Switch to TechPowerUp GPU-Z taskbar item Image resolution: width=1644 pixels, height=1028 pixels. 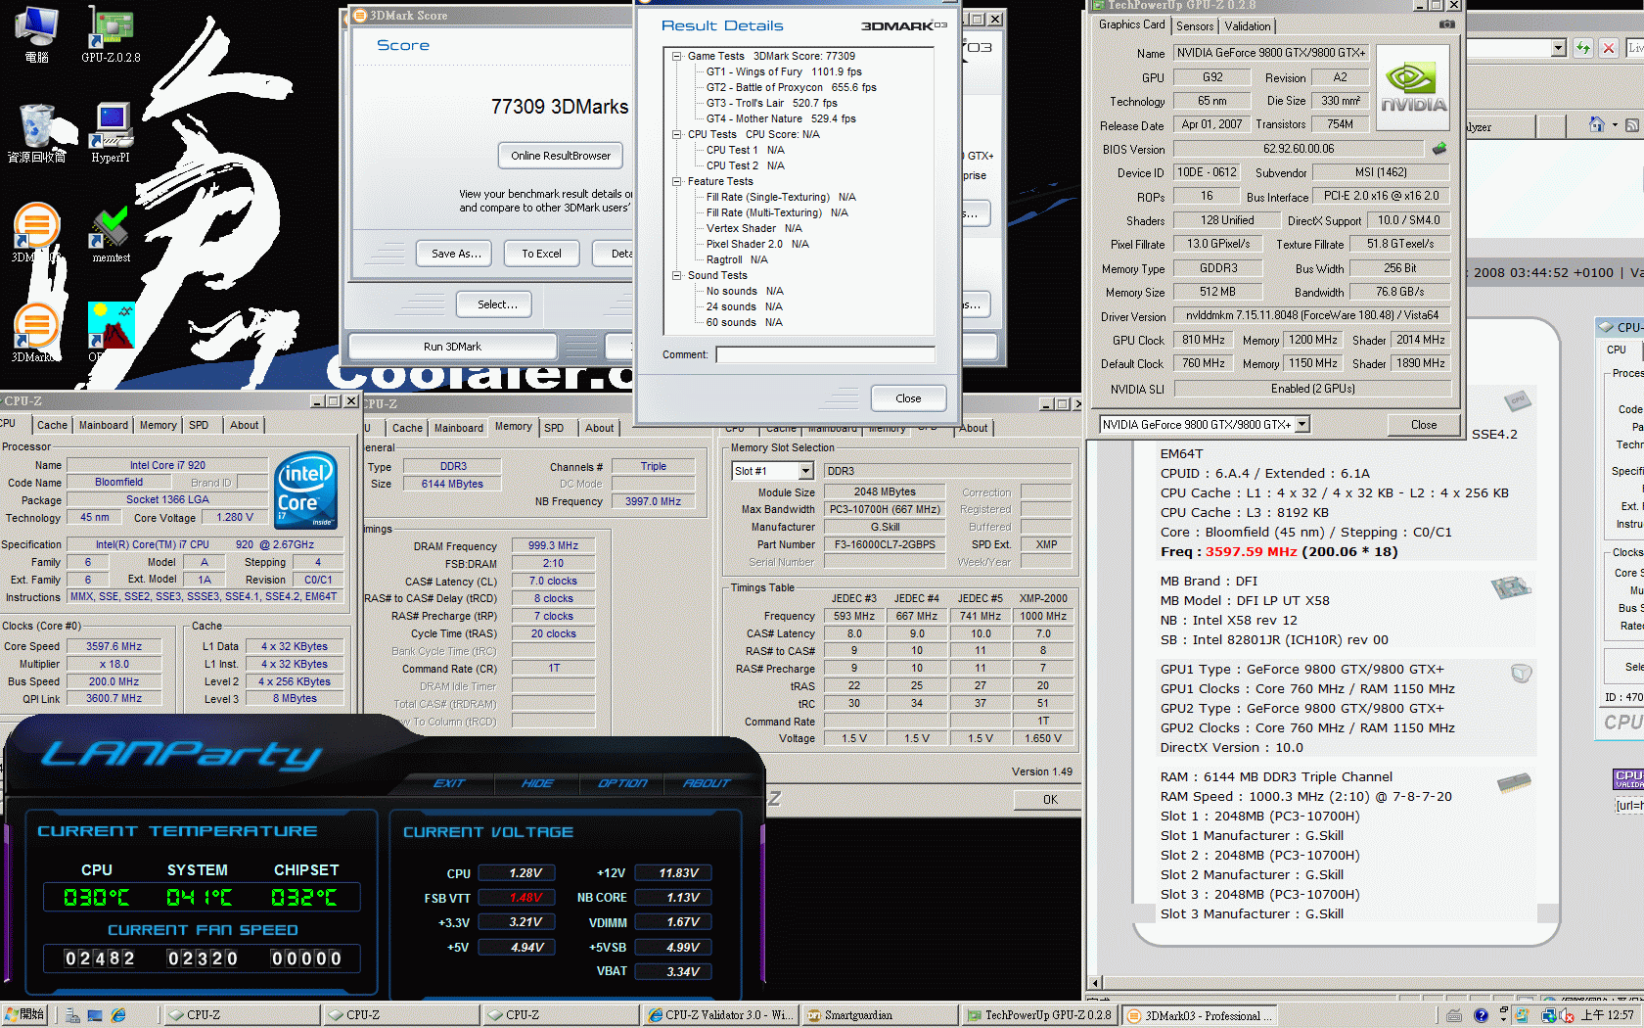click(x=1039, y=1015)
